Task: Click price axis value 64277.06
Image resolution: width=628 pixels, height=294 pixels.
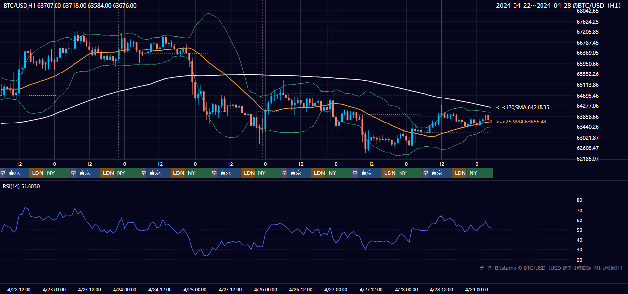Action: [588, 106]
